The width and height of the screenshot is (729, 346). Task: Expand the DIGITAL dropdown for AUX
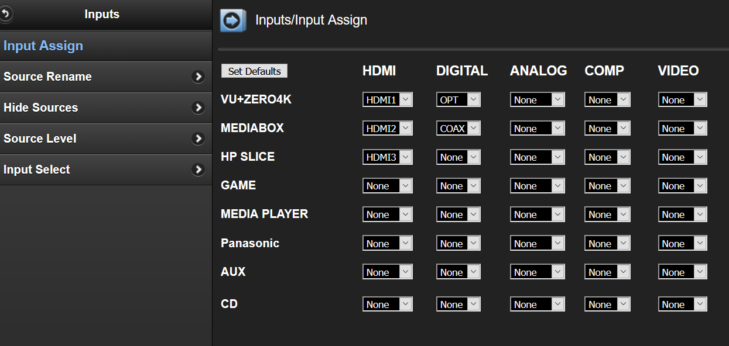(x=458, y=272)
